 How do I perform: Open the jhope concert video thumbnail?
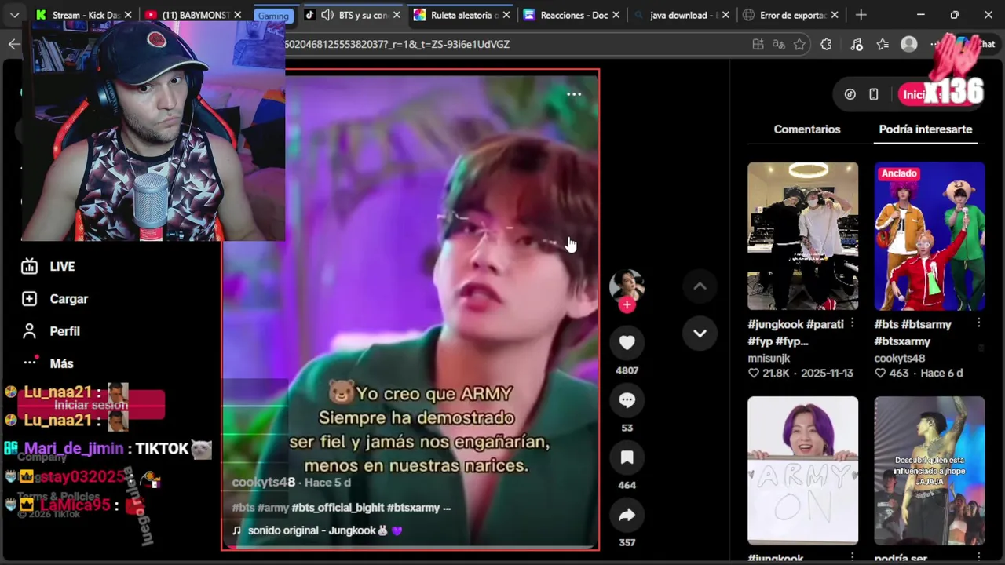tap(930, 470)
